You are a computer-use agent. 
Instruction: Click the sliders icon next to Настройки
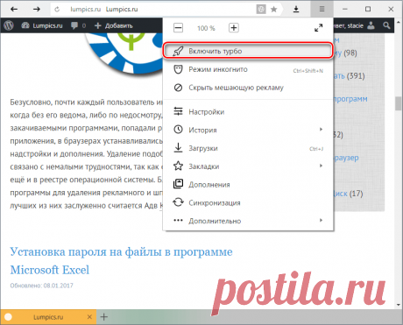coord(178,111)
